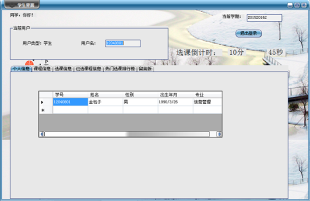
Task: Click the 学号 column header
Action: click(70, 95)
